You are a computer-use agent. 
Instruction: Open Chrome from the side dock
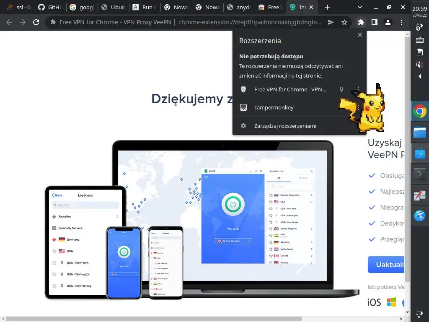click(x=420, y=111)
